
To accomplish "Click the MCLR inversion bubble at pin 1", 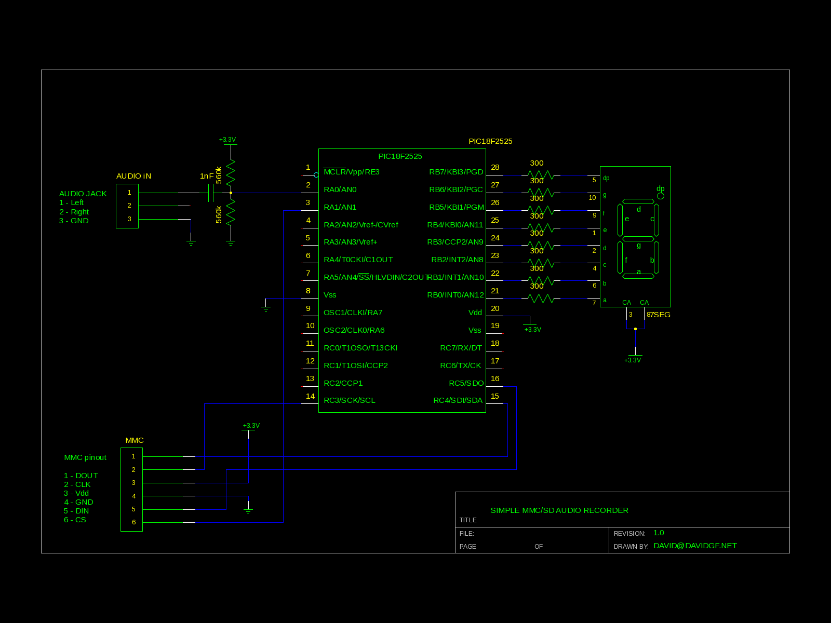I will (316, 175).
